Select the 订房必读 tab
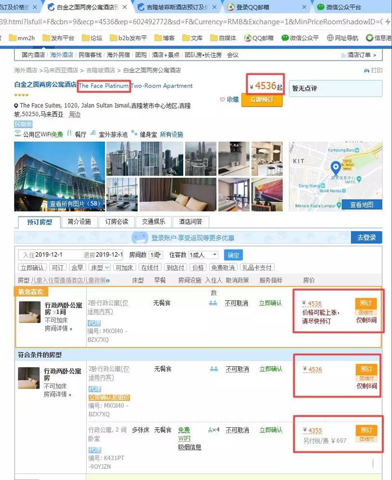This screenshot has height=480, width=392. tap(116, 221)
